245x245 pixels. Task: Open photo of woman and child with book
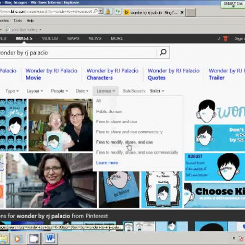(x=61, y=125)
